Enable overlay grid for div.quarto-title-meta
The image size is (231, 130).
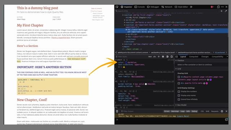point(179,83)
